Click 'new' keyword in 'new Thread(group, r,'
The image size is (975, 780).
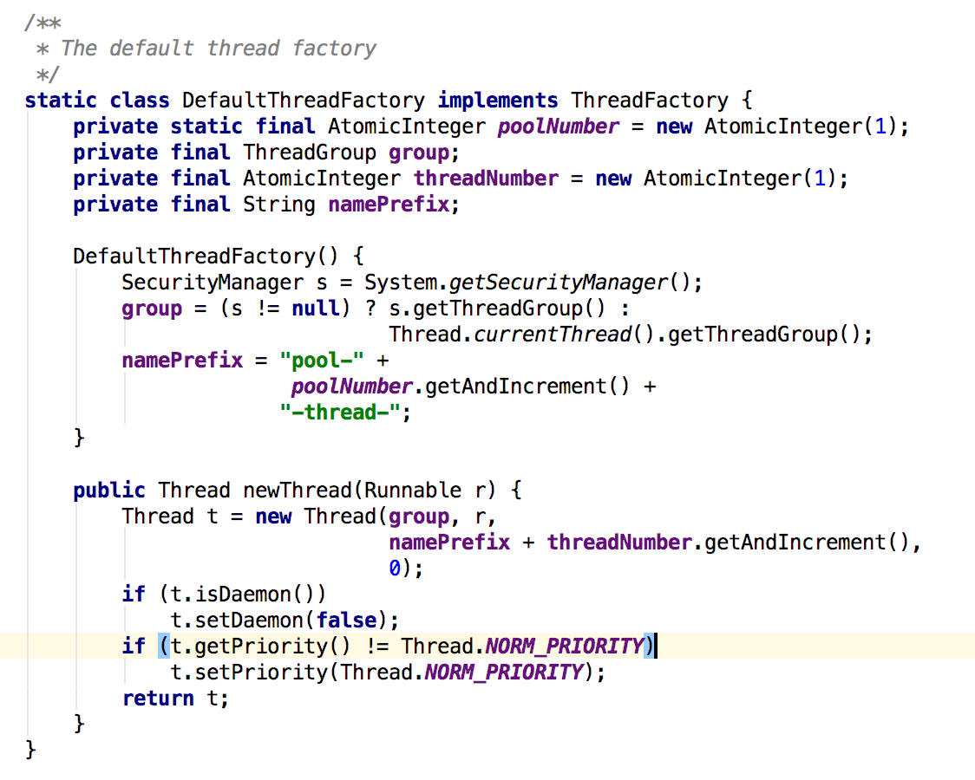pos(273,517)
